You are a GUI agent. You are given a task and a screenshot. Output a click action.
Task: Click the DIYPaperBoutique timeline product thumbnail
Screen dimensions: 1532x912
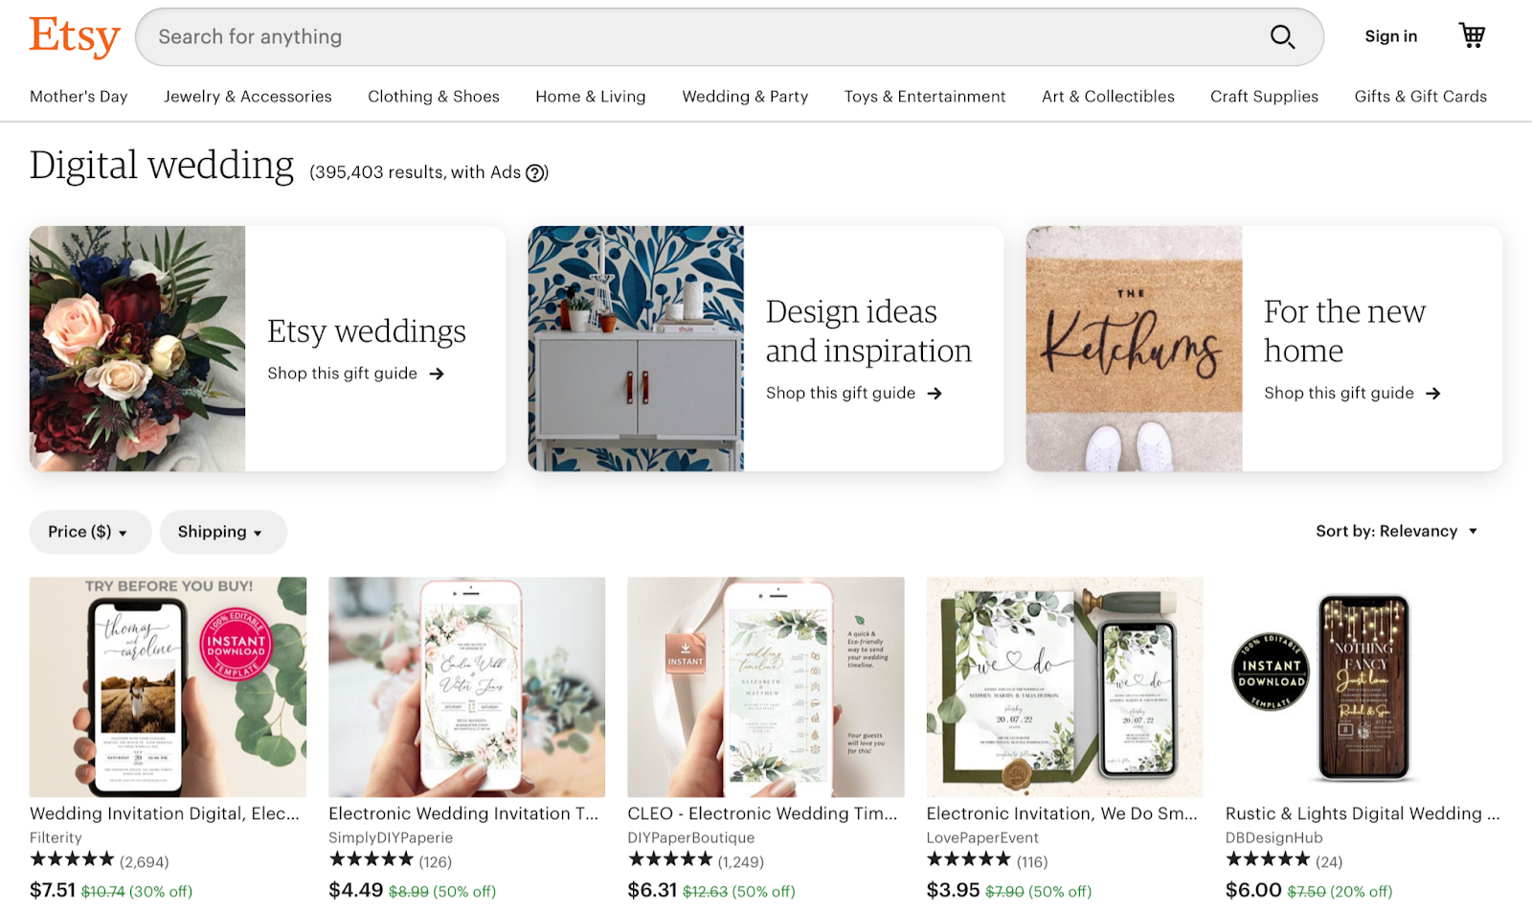(x=766, y=687)
